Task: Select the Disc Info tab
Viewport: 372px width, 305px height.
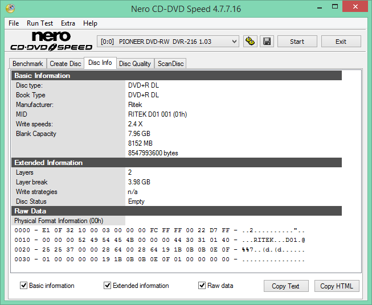Action: (100, 63)
